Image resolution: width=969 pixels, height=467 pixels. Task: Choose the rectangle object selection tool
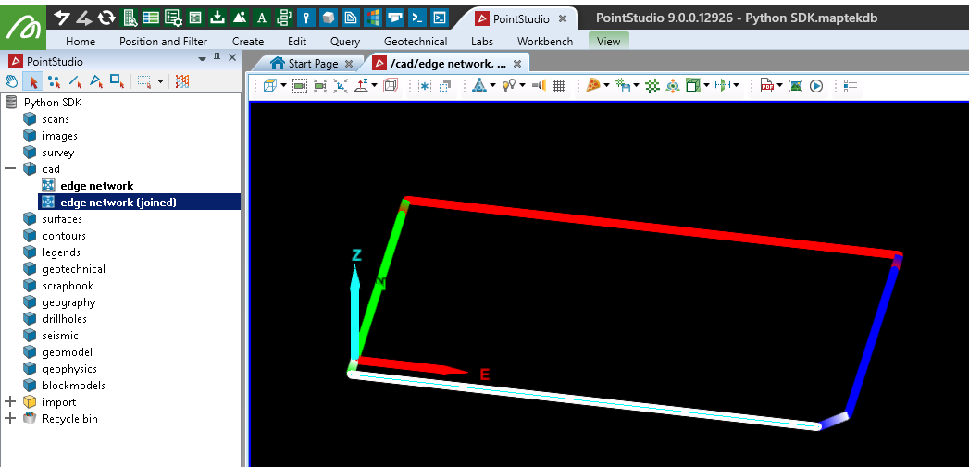pos(118,81)
